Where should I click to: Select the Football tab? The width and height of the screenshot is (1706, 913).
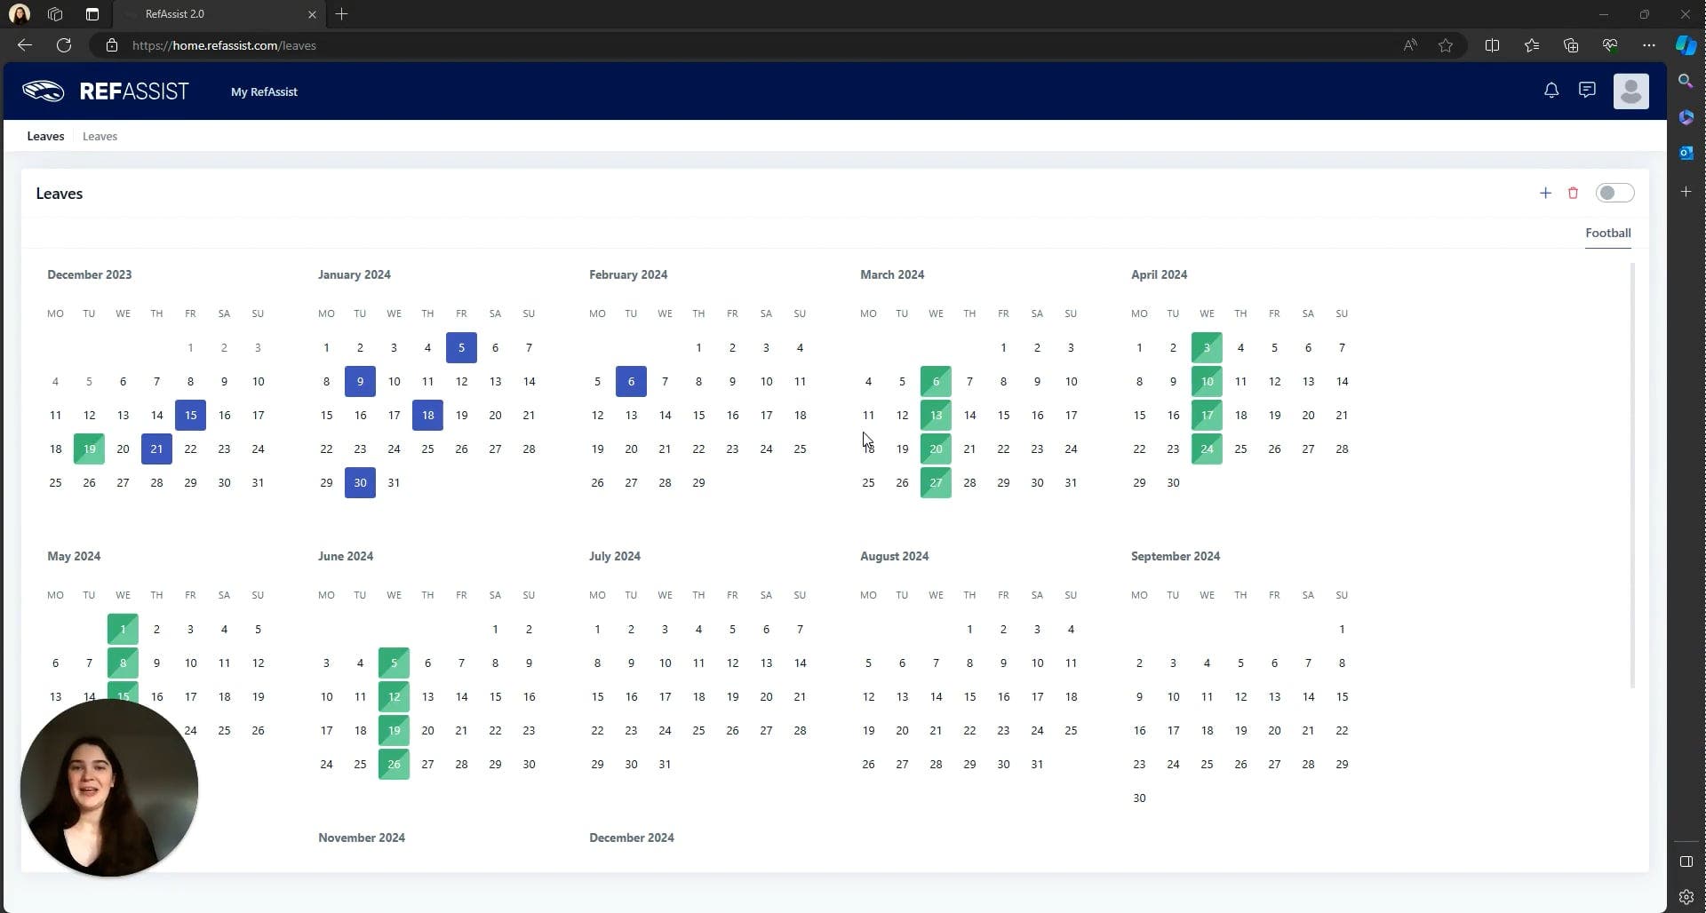click(x=1607, y=233)
